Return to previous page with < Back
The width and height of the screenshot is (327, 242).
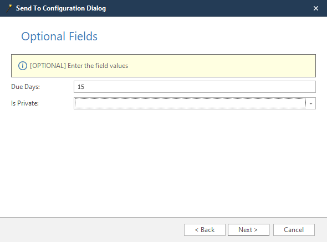[205, 230]
